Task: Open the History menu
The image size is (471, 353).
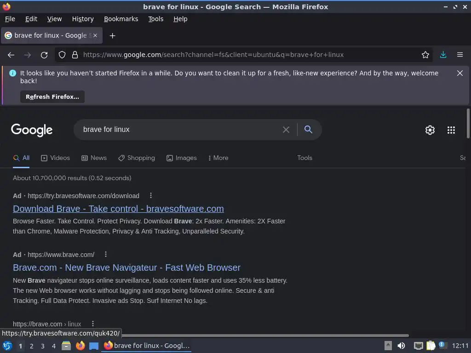Action: coord(83,19)
